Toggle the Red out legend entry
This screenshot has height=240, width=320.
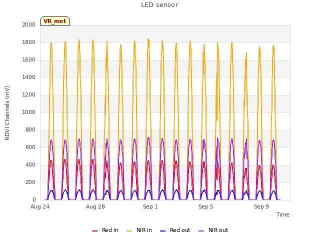click(175, 230)
